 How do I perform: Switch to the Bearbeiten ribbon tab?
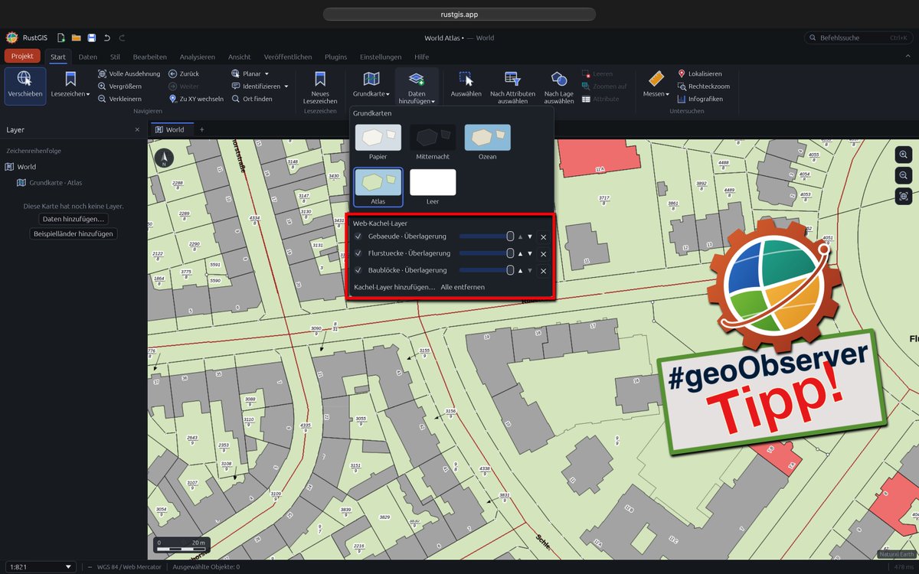coord(150,57)
